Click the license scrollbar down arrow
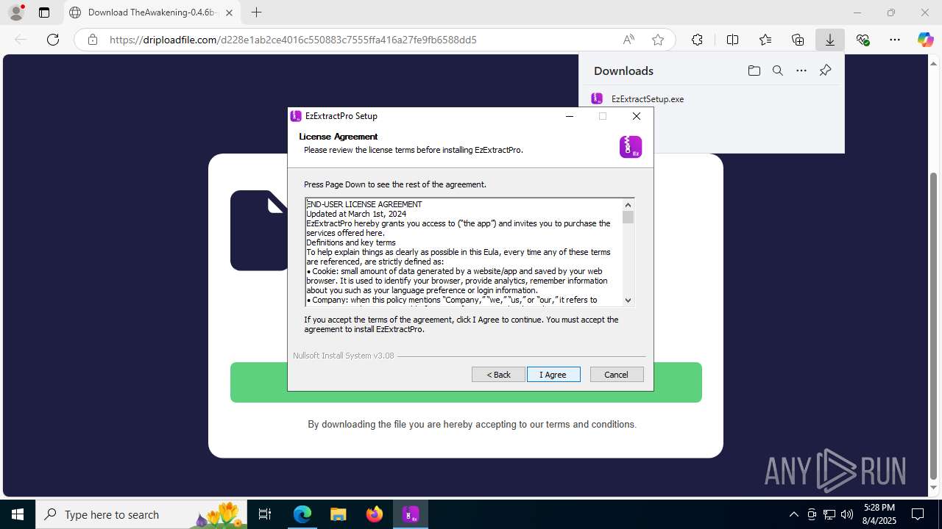The image size is (942, 529). pos(628,300)
